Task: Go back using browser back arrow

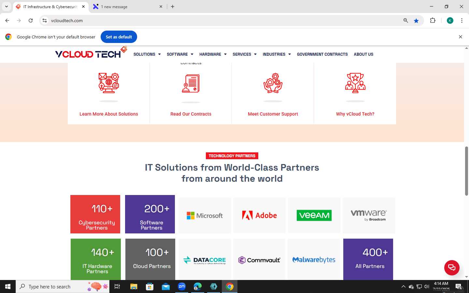Action: tap(7, 21)
